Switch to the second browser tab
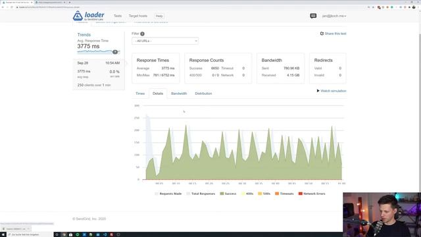Screen dimensions: 421x237 pos(51,3)
